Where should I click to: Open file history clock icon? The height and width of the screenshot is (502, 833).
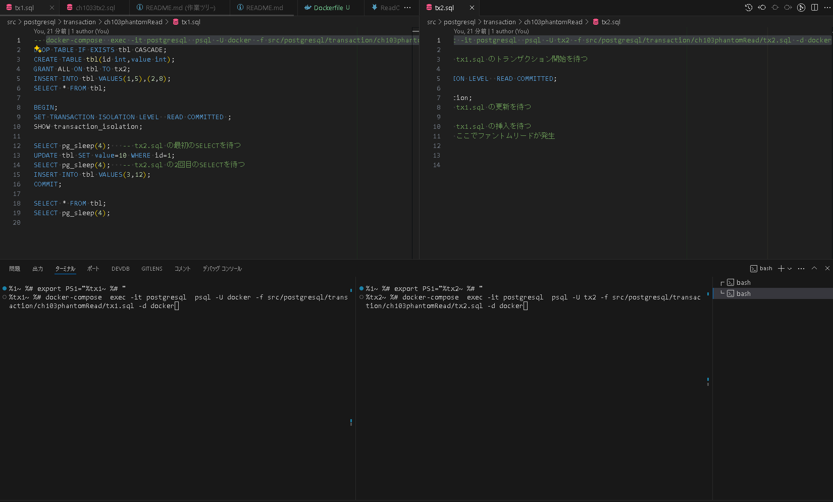[x=748, y=8]
